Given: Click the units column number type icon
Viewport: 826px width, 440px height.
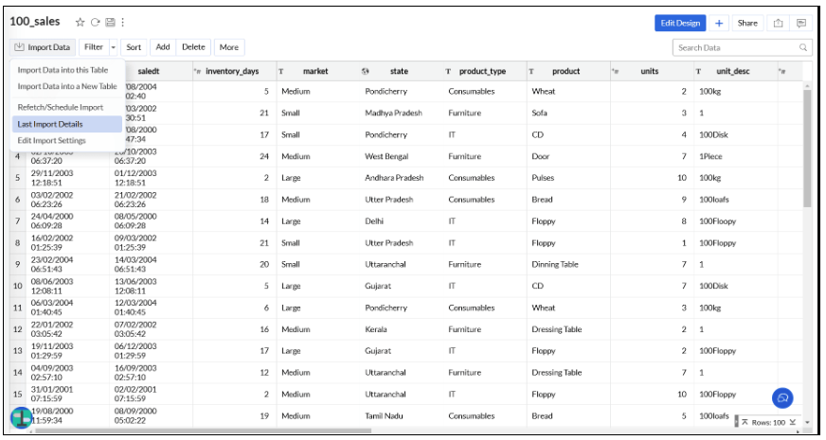Looking at the screenshot, I should click(616, 72).
